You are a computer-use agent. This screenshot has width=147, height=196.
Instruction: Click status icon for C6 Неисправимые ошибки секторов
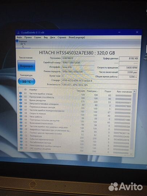click(21, 145)
